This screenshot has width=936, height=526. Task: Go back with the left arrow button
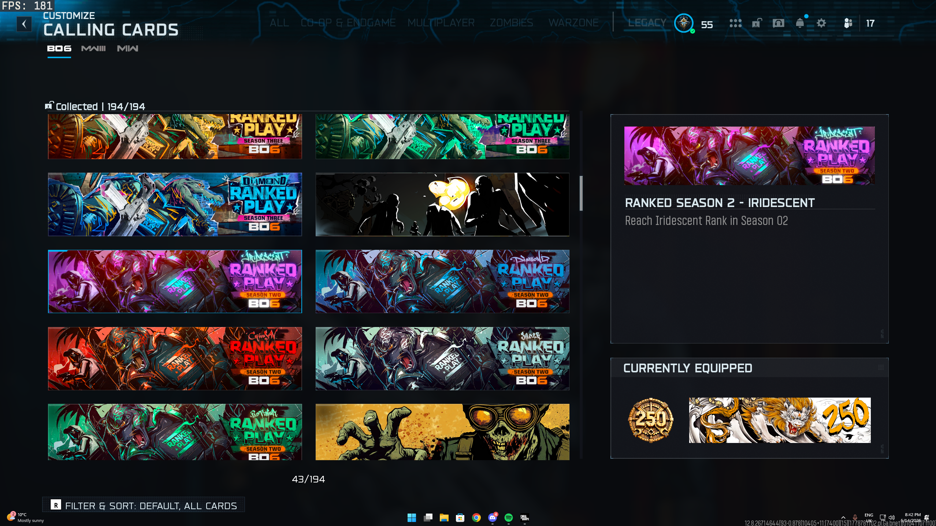[x=24, y=24]
